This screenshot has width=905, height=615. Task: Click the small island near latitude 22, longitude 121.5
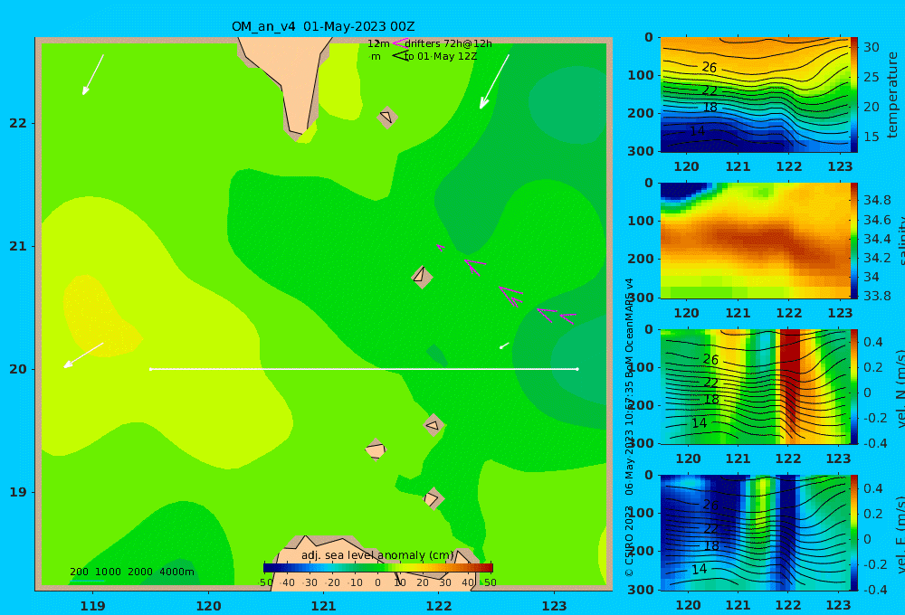[x=387, y=117]
